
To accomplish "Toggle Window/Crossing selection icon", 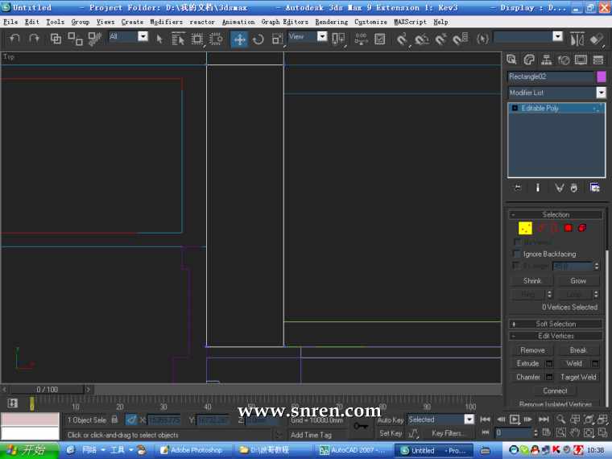I will click(x=216, y=39).
